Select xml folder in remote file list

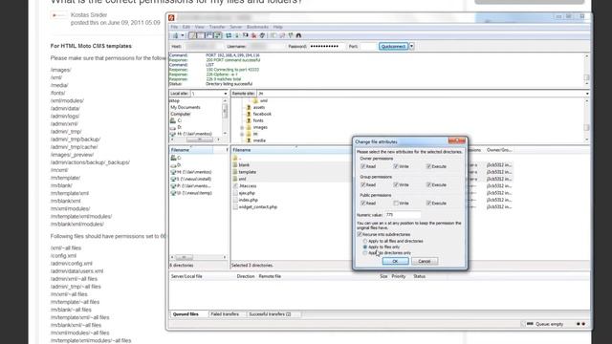point(242,179)
